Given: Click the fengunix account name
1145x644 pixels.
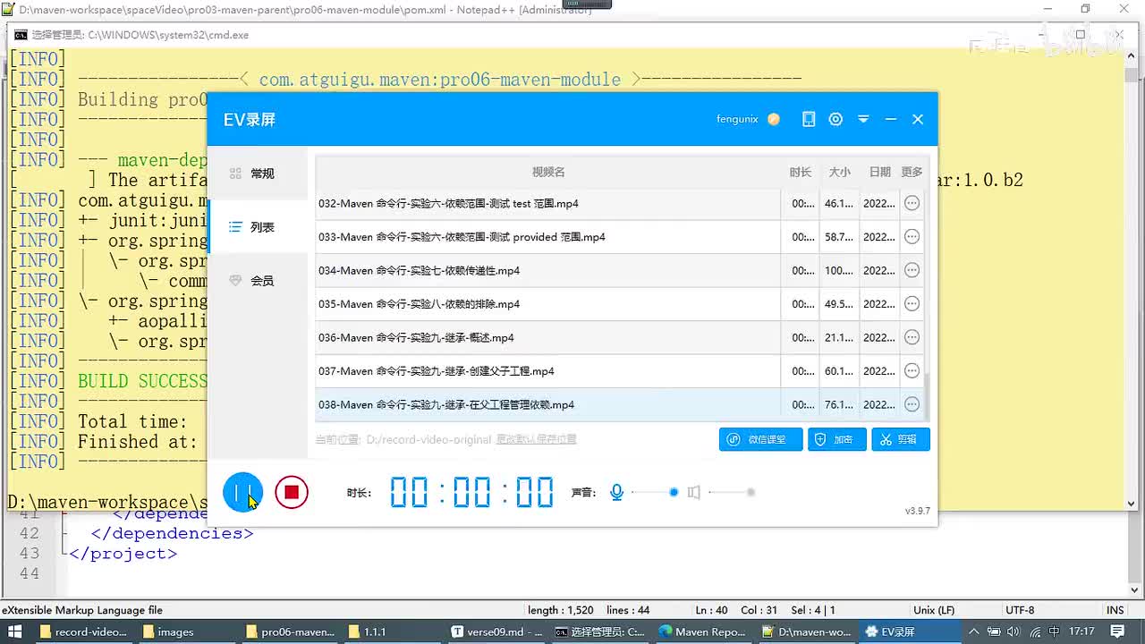Looking at the screenshot, I should pos(737,119).
